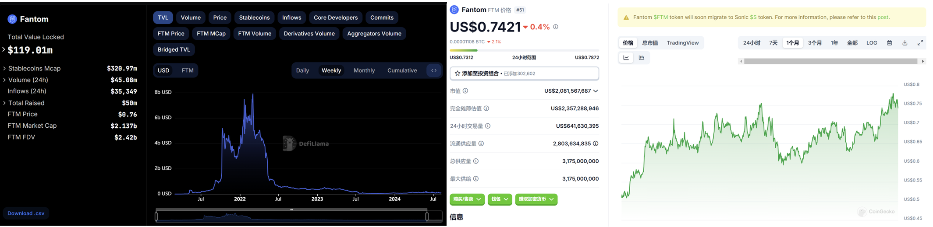Click the TVL chart time range slider
Viewport: 933px width, 227px height.
[291, 216]
